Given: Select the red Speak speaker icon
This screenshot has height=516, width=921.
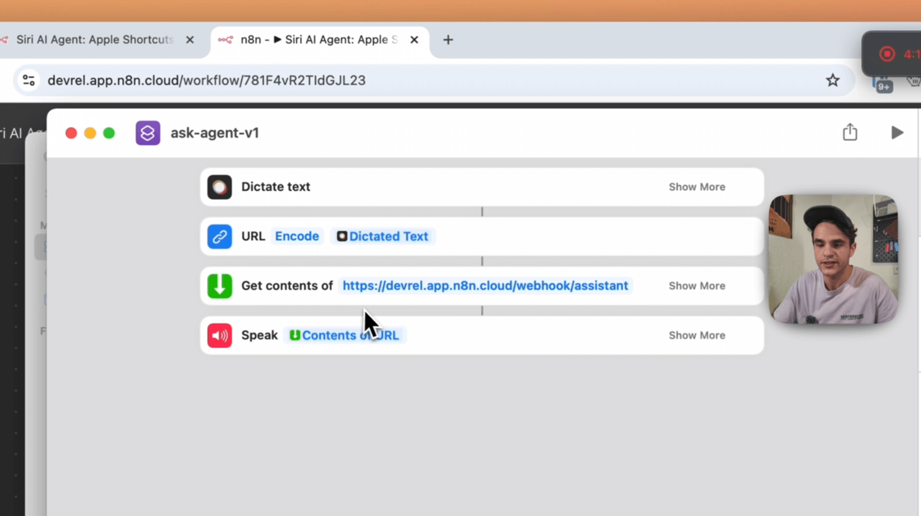Looking at the screenshot, I should (x=220, y=336).
